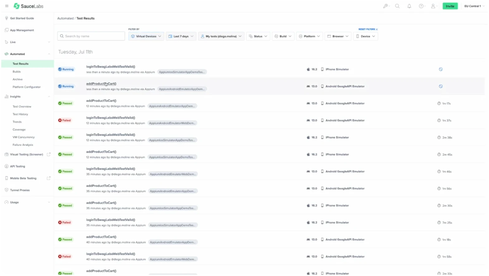The width and height of the screenshot is (489, 276).
Task: Click the search icon in top bar
Action: pos(397,6)
